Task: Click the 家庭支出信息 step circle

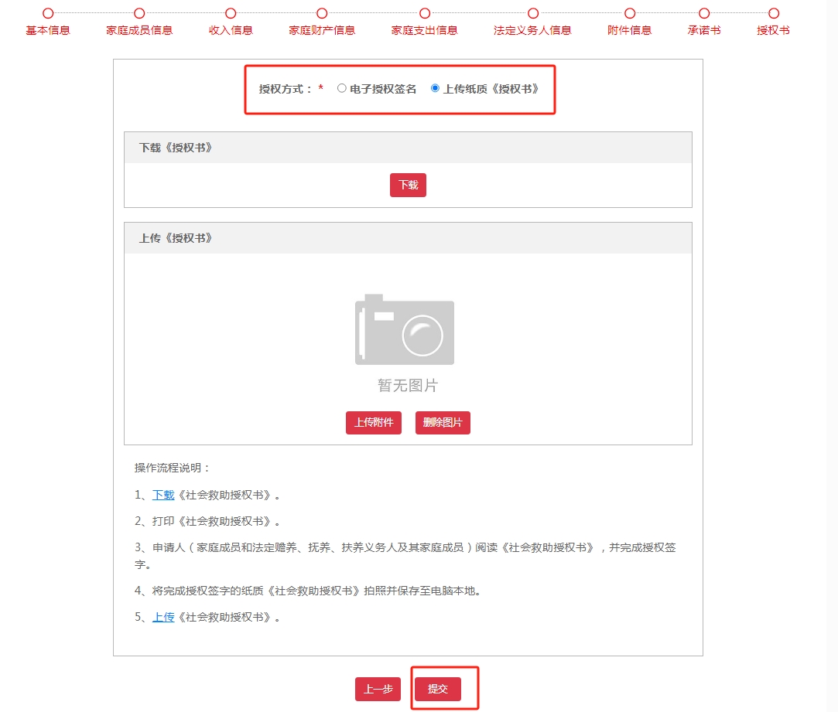Action: point(424,12)
